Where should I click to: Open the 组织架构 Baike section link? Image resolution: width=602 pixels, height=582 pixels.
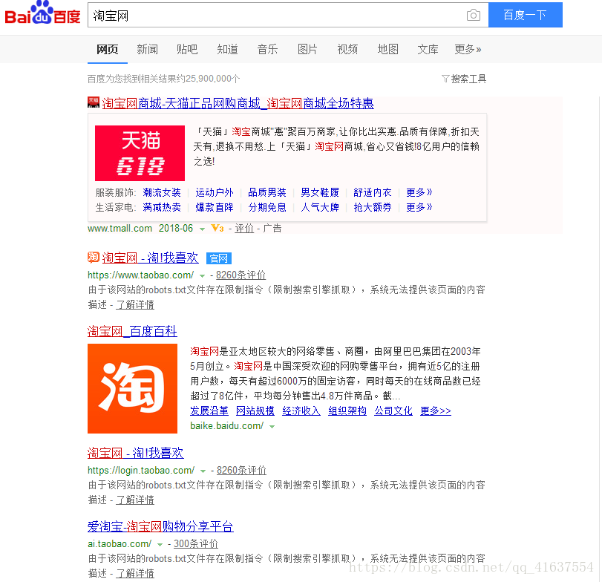click(x=347, y=411)
